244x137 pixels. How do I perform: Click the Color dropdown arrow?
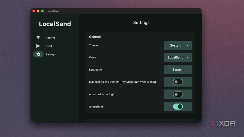point(188,58)
